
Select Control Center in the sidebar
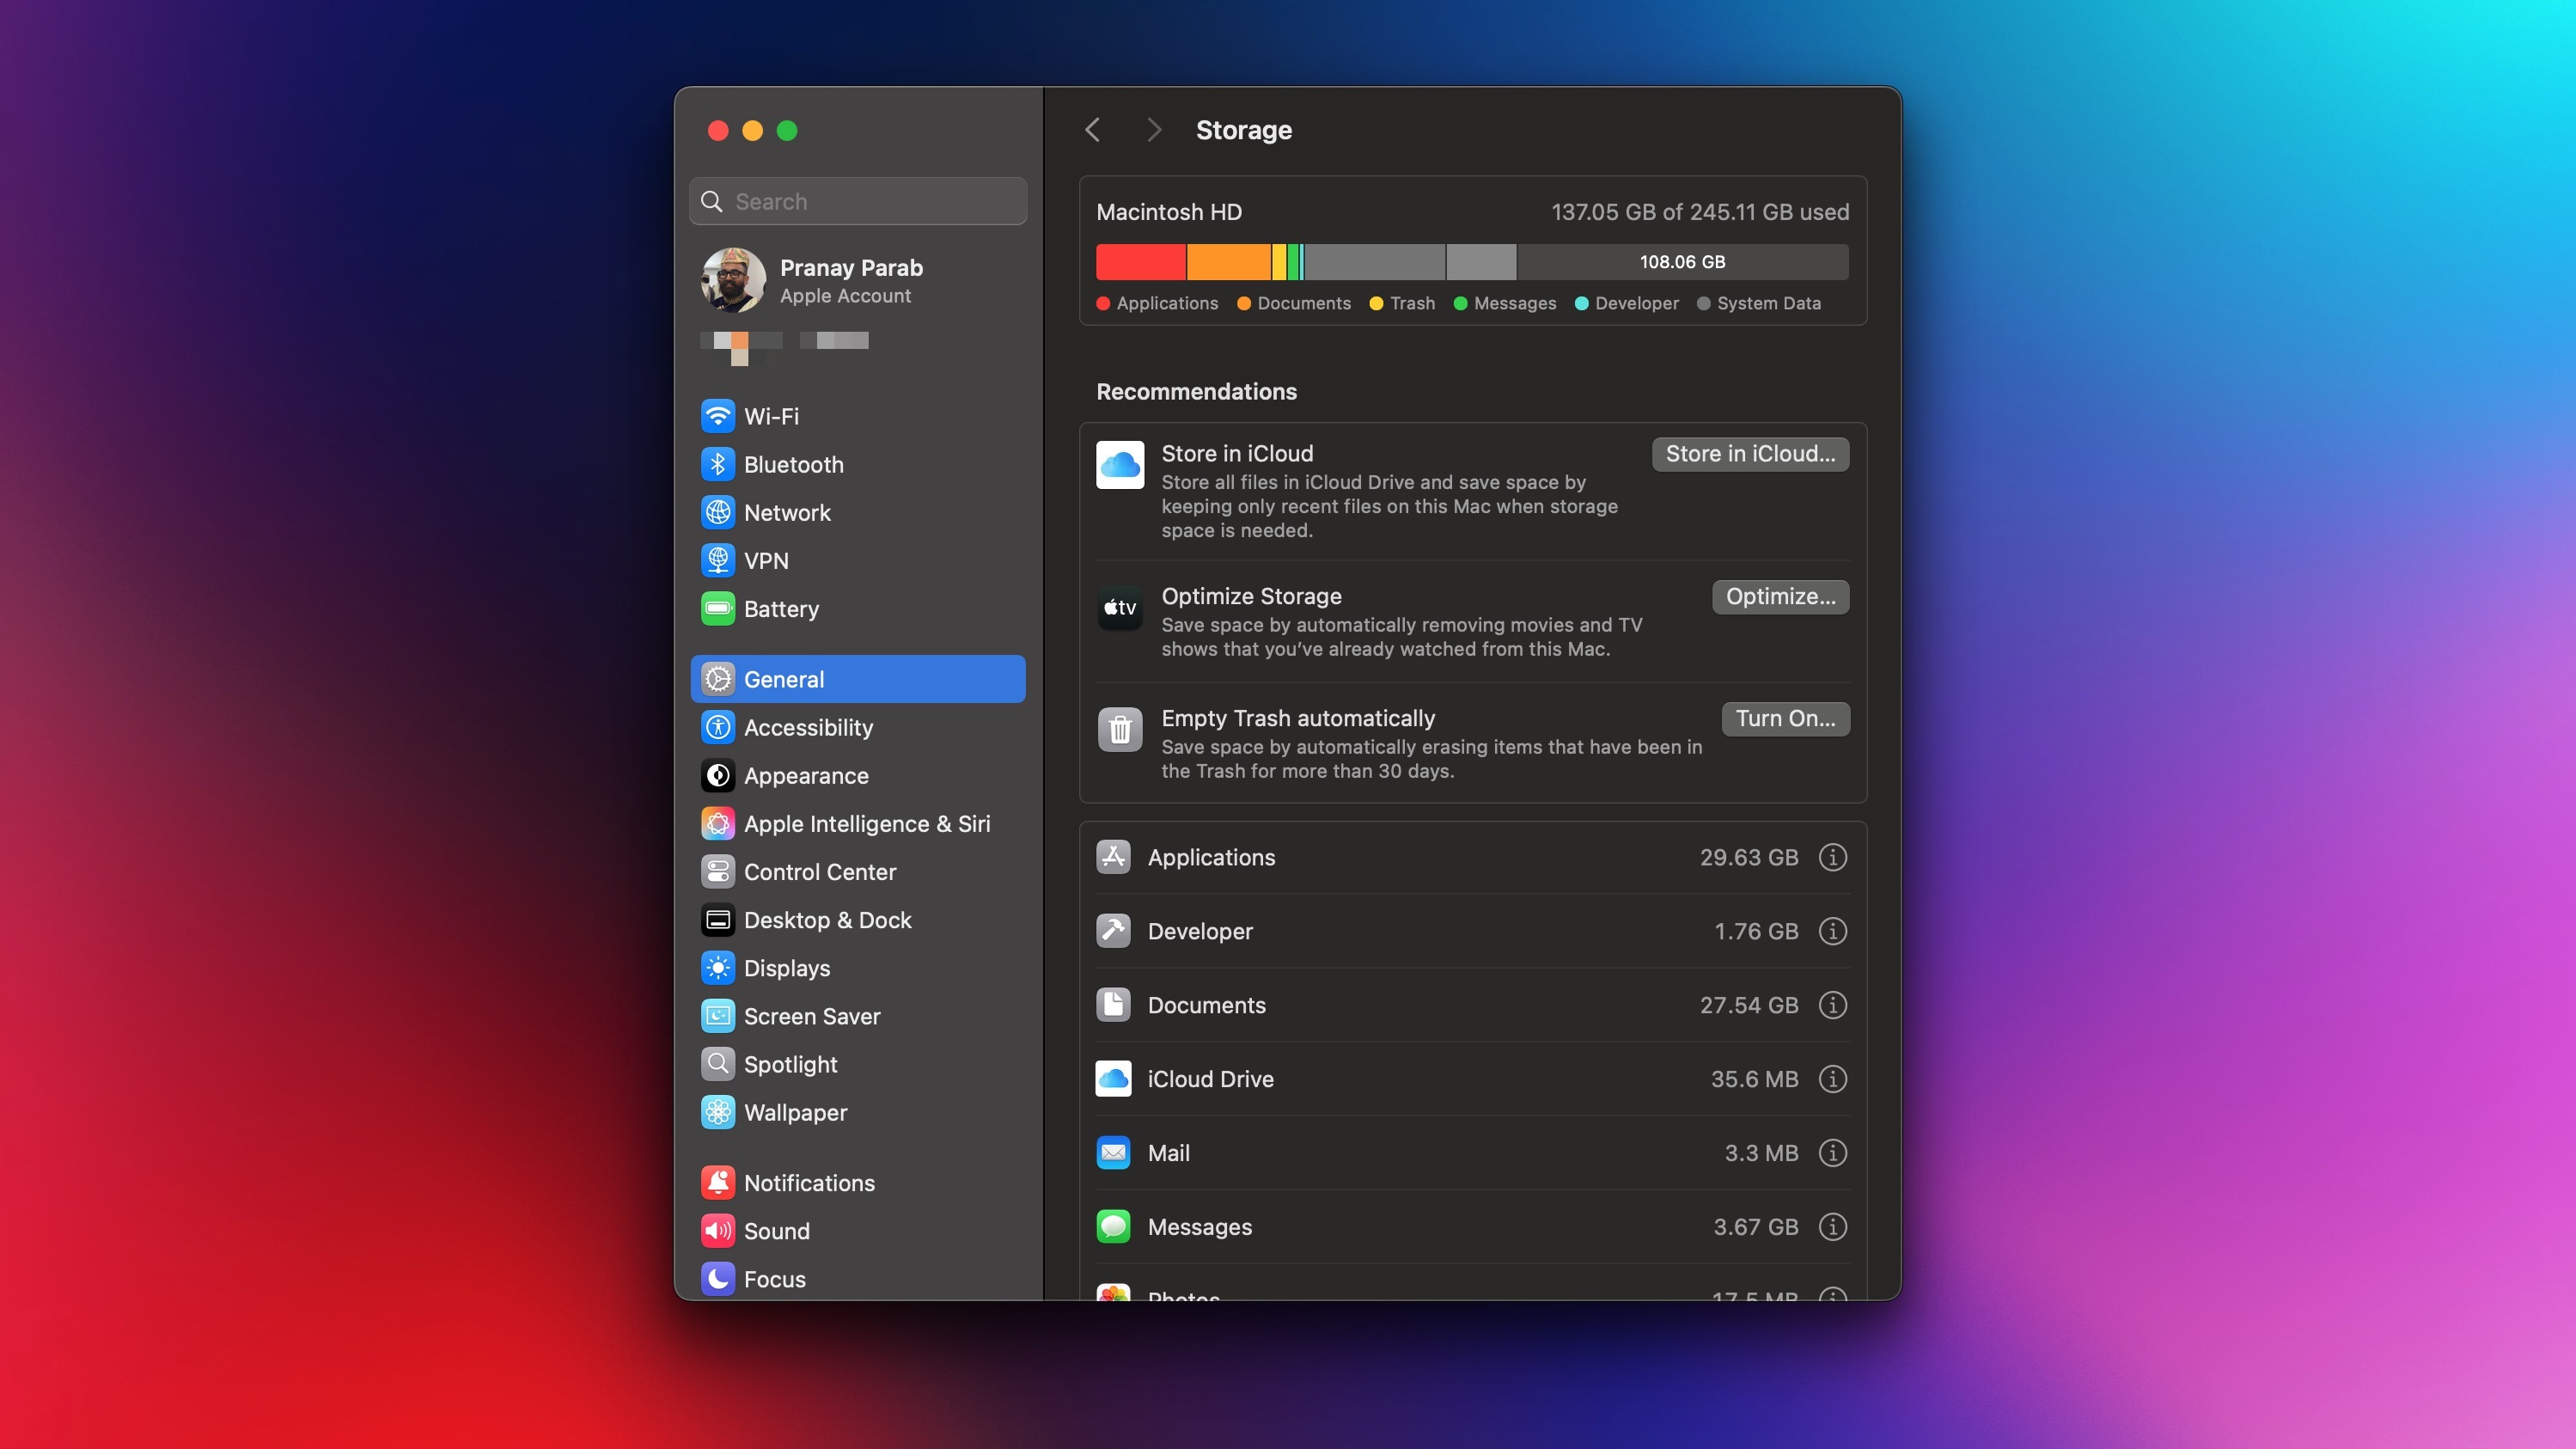tap(718, 871)
